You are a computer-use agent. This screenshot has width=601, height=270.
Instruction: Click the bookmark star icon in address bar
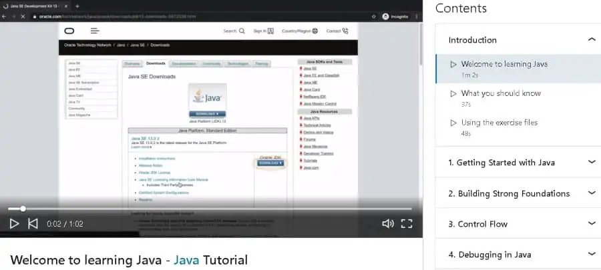(374, 17)
